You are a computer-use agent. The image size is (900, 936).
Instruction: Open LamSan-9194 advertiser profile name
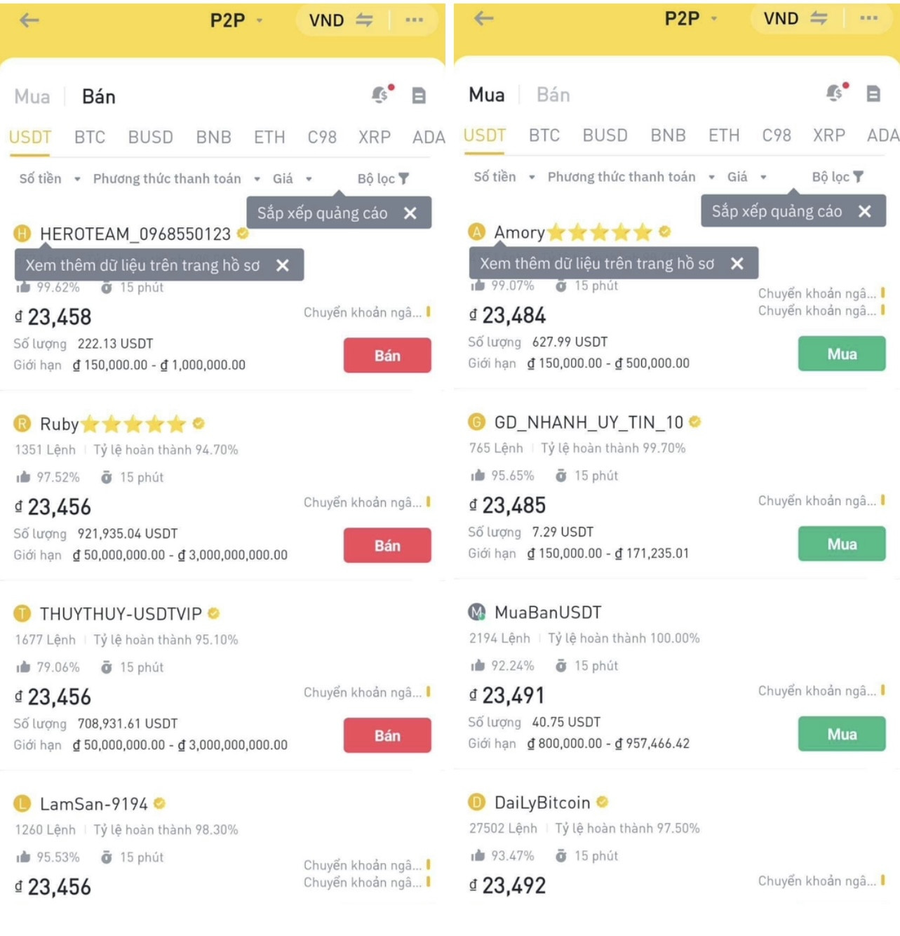(93, 803)
